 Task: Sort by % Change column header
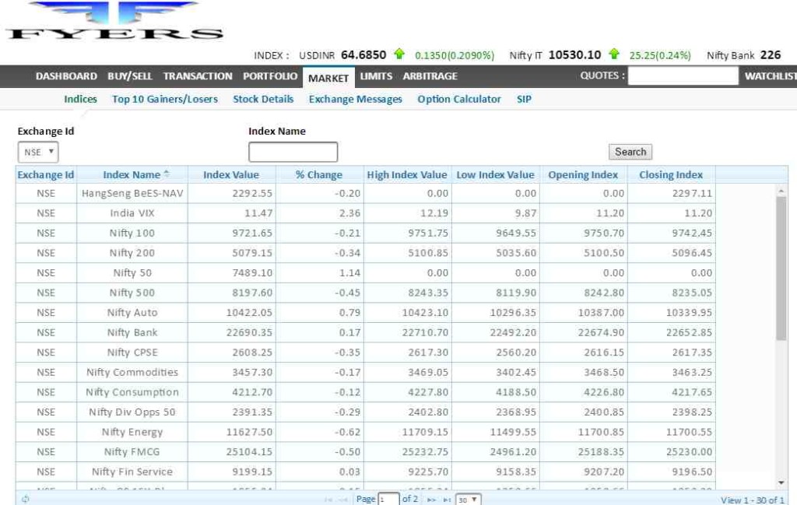[x=318, y=174]
